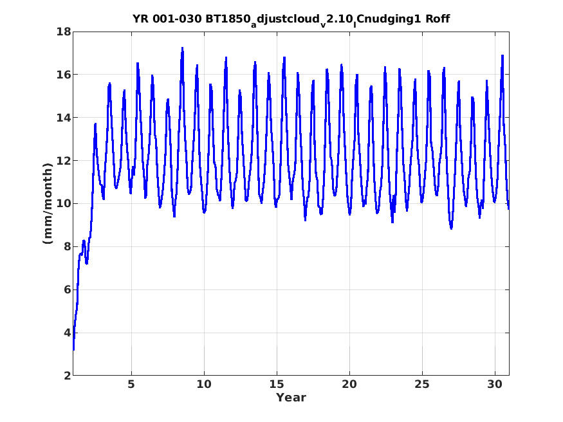Click the y-axis tick label '12'
The height and width of the screenshot is (422, 563).
click(64, 161)
